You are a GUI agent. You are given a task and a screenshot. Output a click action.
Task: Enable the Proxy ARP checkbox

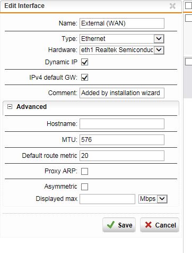(x=84, y=171)
